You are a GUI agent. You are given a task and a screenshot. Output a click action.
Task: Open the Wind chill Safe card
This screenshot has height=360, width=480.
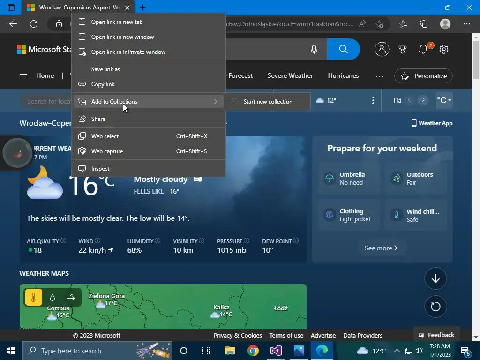[416, 215]
